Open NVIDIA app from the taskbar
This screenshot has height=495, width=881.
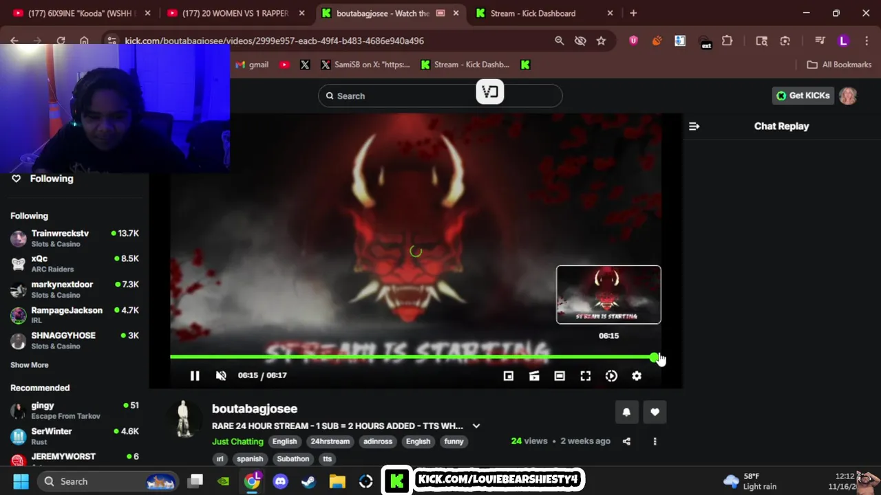pyautogui.click(x=224, y=481)
